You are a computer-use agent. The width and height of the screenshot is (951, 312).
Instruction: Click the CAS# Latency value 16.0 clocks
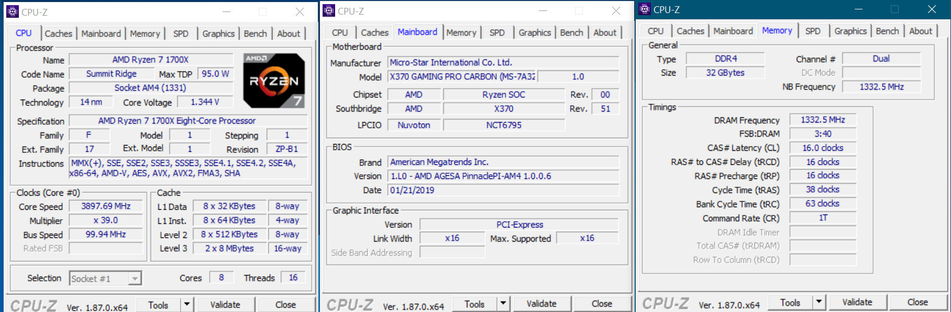tap(823, 148)
